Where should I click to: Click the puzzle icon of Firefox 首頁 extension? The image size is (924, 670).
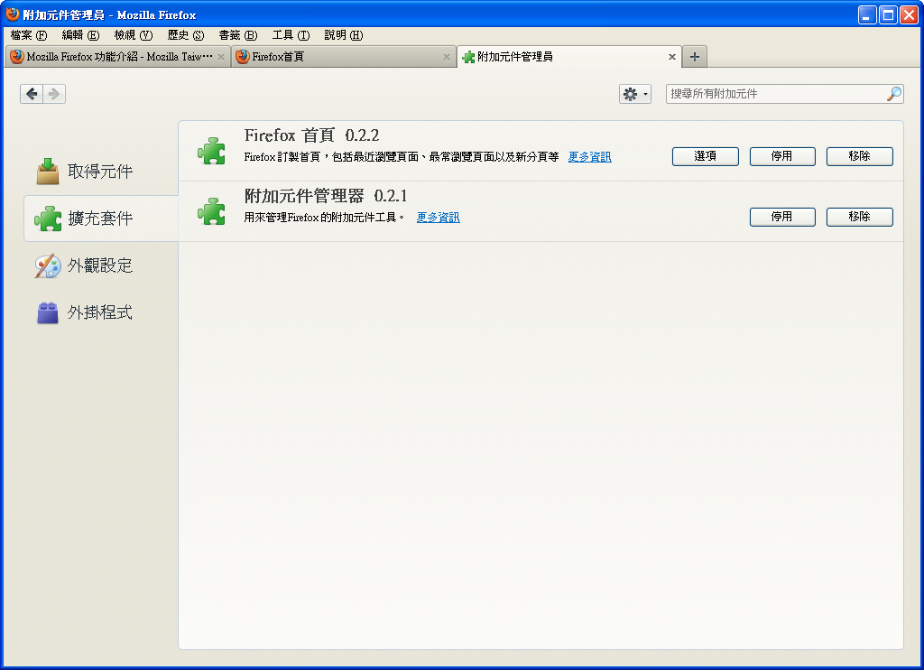pos(211,151)
